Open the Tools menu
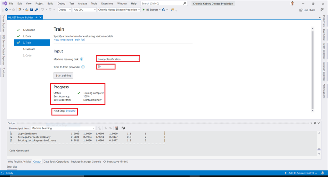The height and width of the screenshot is (177, 328). point(94,4)
